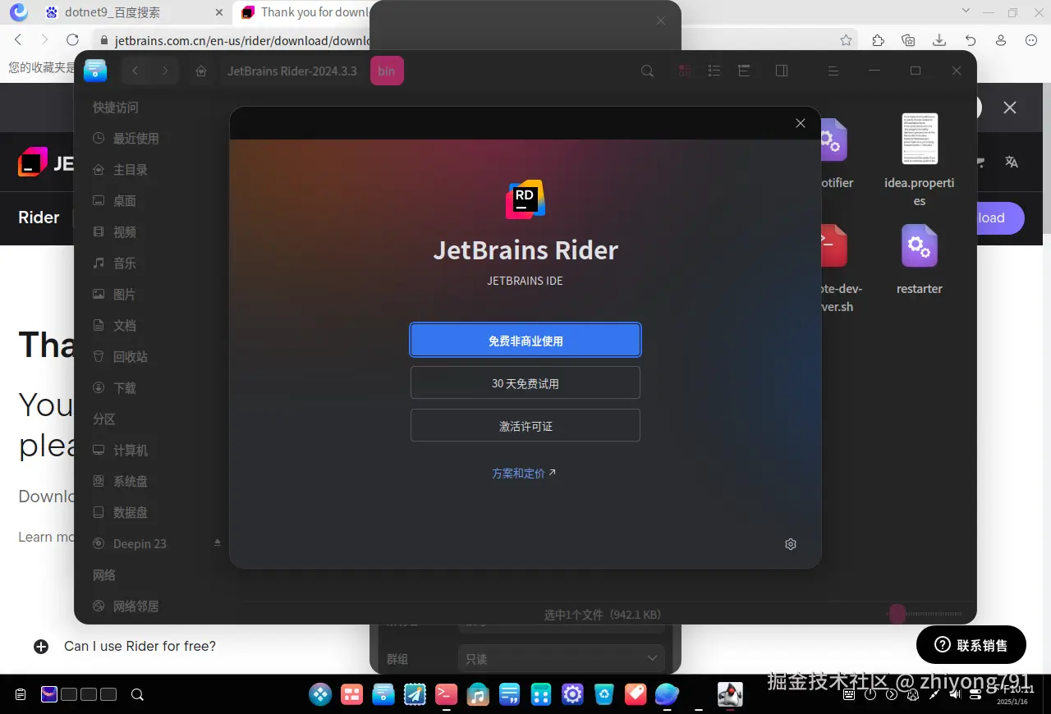Click 联系销售 chat button
The width and height of the screenshot is (1051, 714).
[971, 645]
